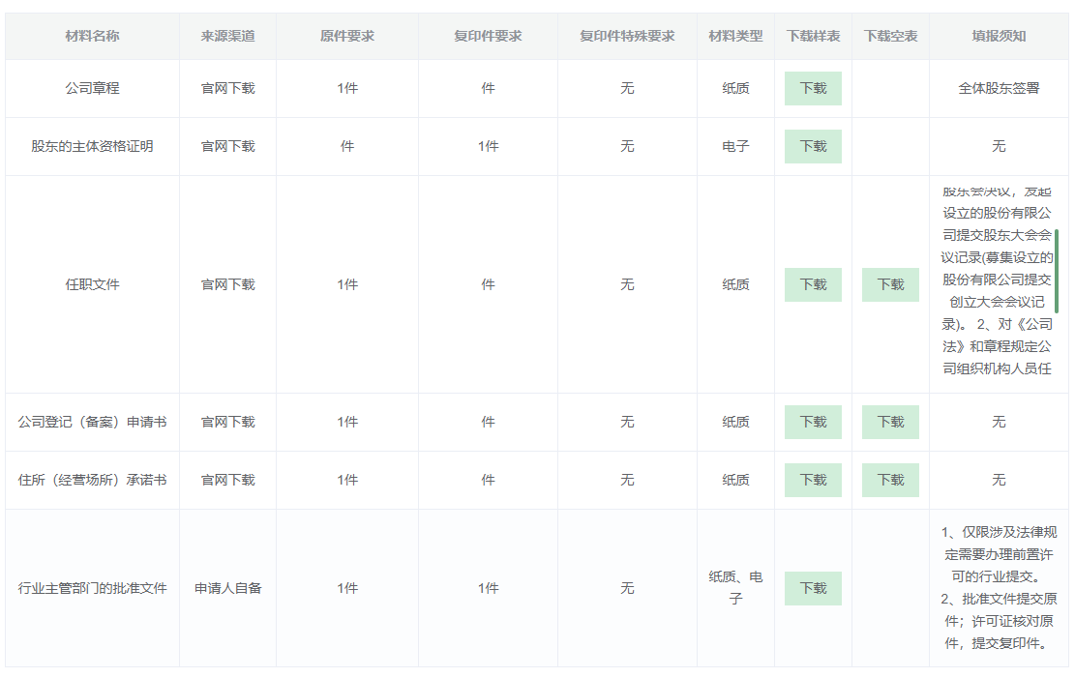
Task: Download sample form for 股东的主体资格证明
Action: coord(813,146)
